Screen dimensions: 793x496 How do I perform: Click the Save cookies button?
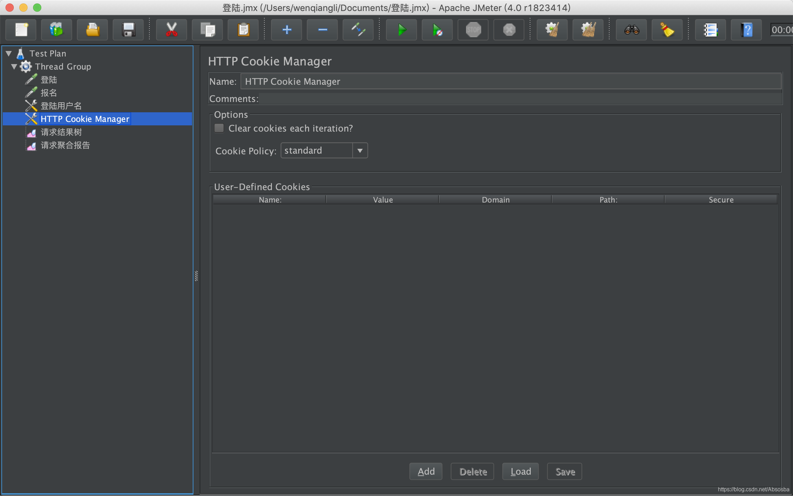tap(565, 472)
